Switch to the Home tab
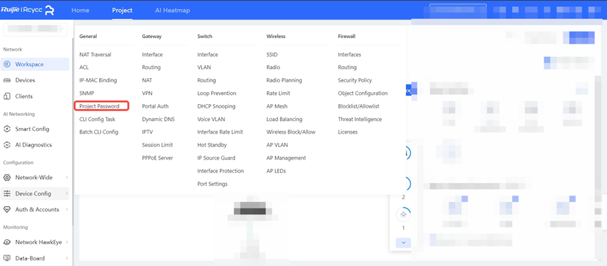Viewport: 607px width, 266px height. click(80, 11)
